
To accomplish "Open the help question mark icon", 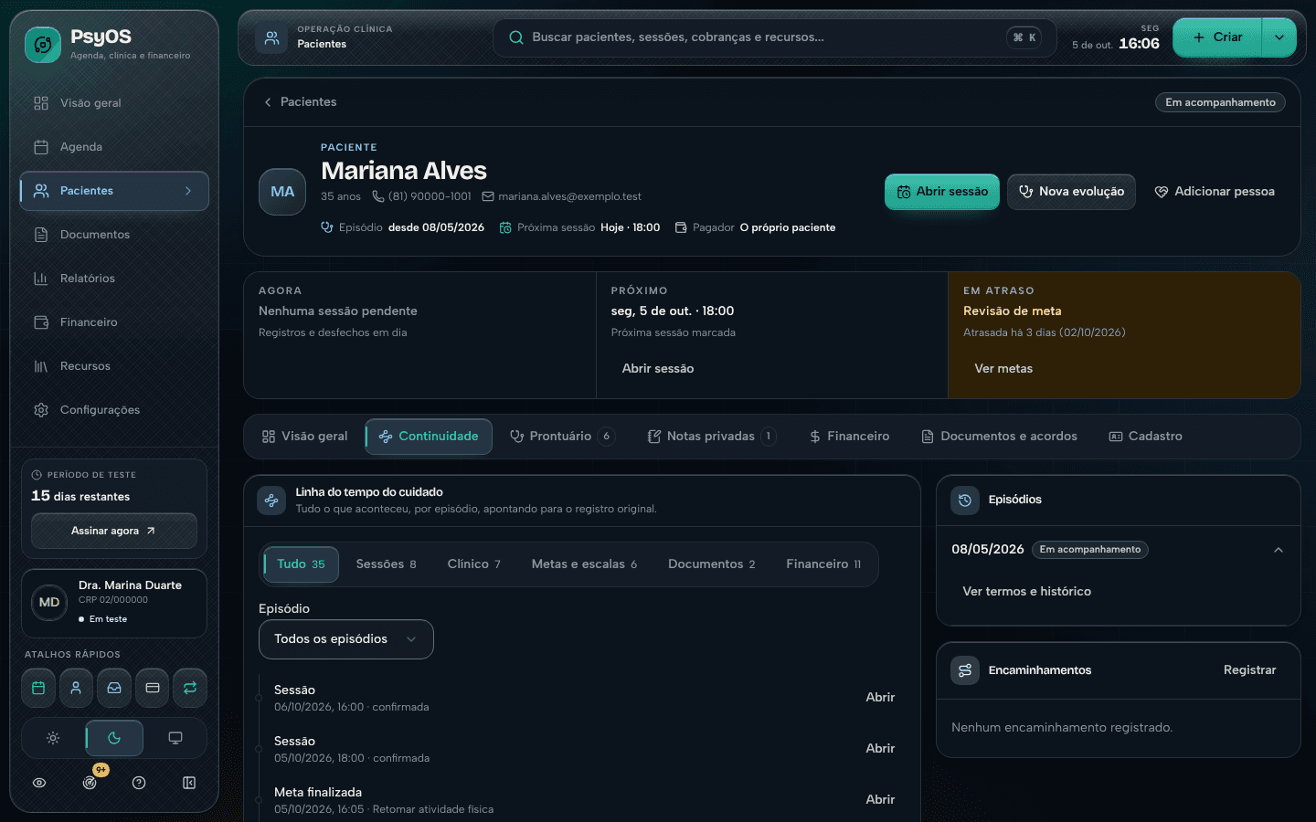I will [139, 783].
